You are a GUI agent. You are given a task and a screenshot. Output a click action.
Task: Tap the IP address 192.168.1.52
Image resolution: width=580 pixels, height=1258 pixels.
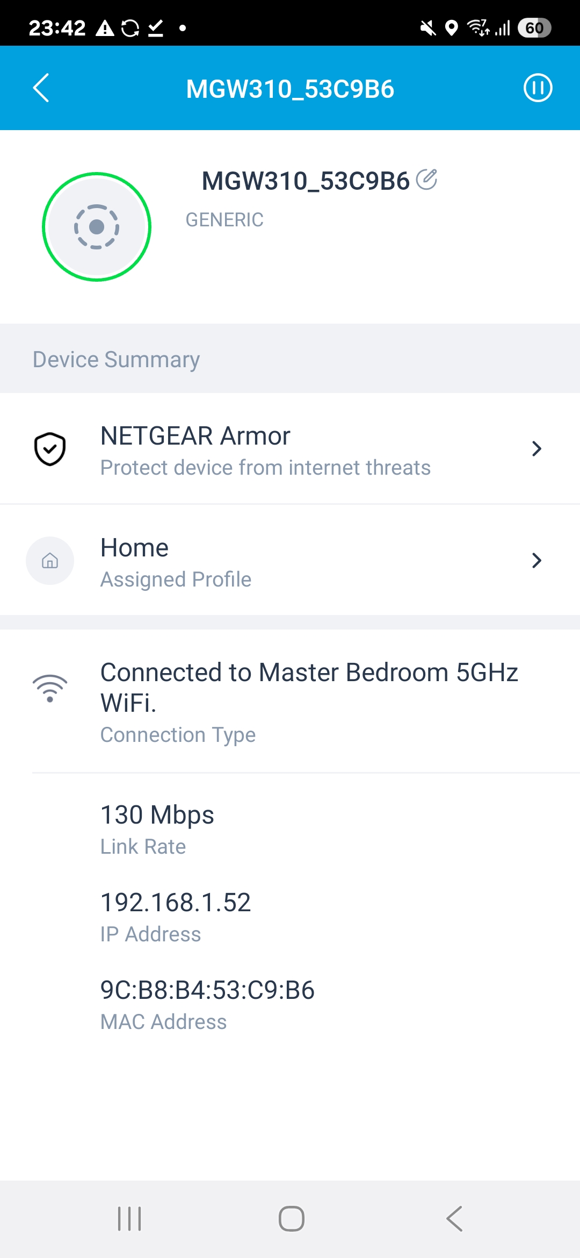click(176, 903)
